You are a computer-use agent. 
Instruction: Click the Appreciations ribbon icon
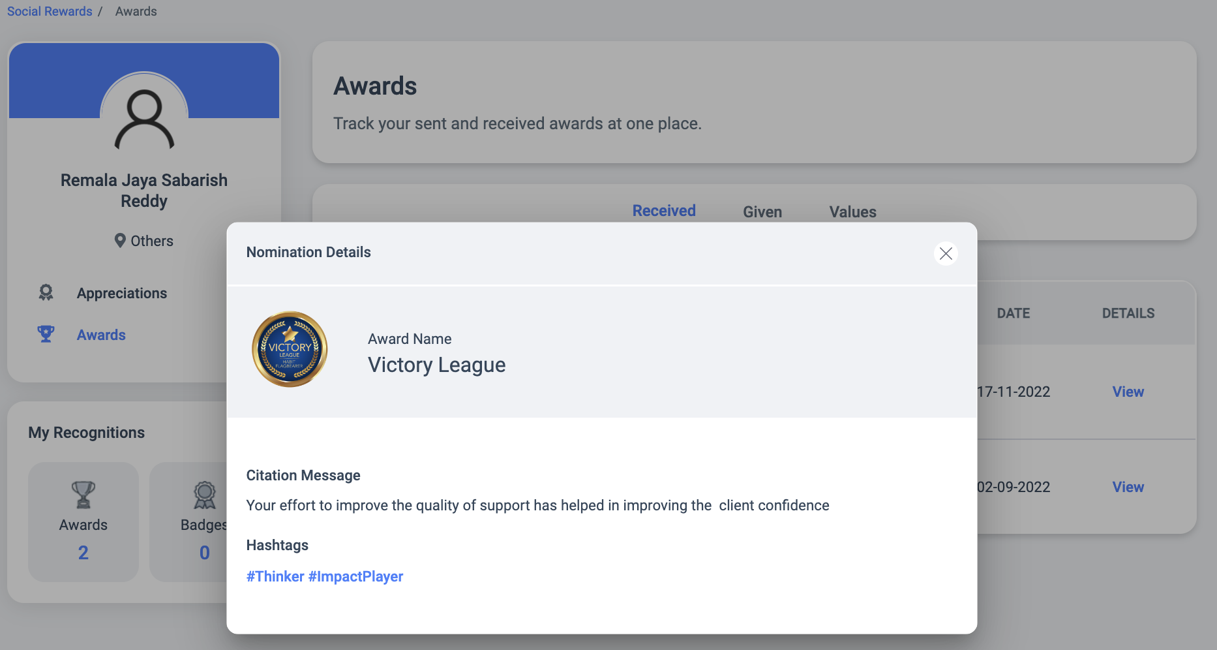coord(46,292)
